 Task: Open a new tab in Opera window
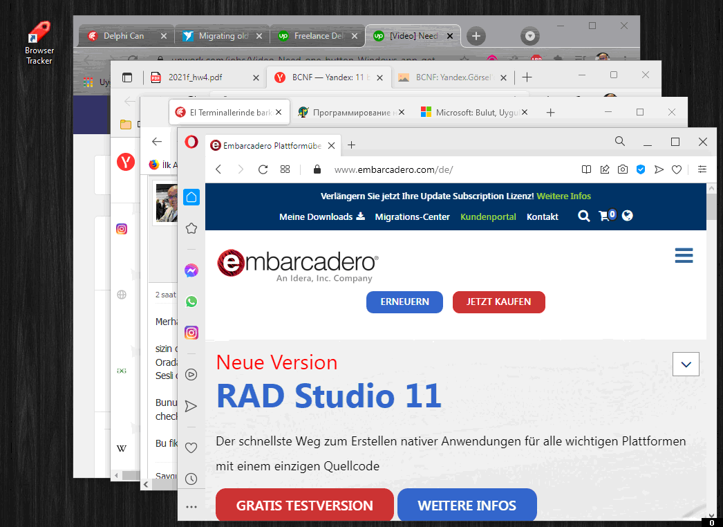(x=351, y=145)
